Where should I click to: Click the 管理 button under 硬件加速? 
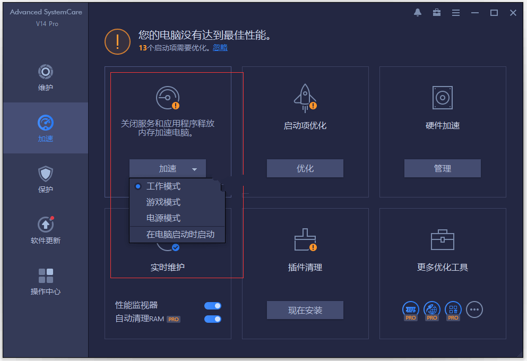(x=442, y=168)
